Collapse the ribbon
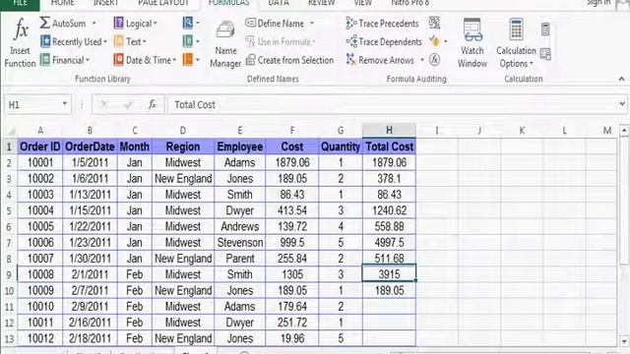This screenshot has width=630, height=354. coord(621,79)
